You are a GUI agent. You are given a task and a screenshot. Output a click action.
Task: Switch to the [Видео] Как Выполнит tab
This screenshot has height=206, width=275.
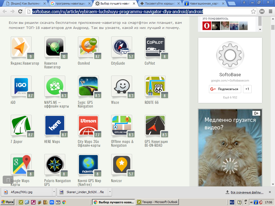click(26, 3)
